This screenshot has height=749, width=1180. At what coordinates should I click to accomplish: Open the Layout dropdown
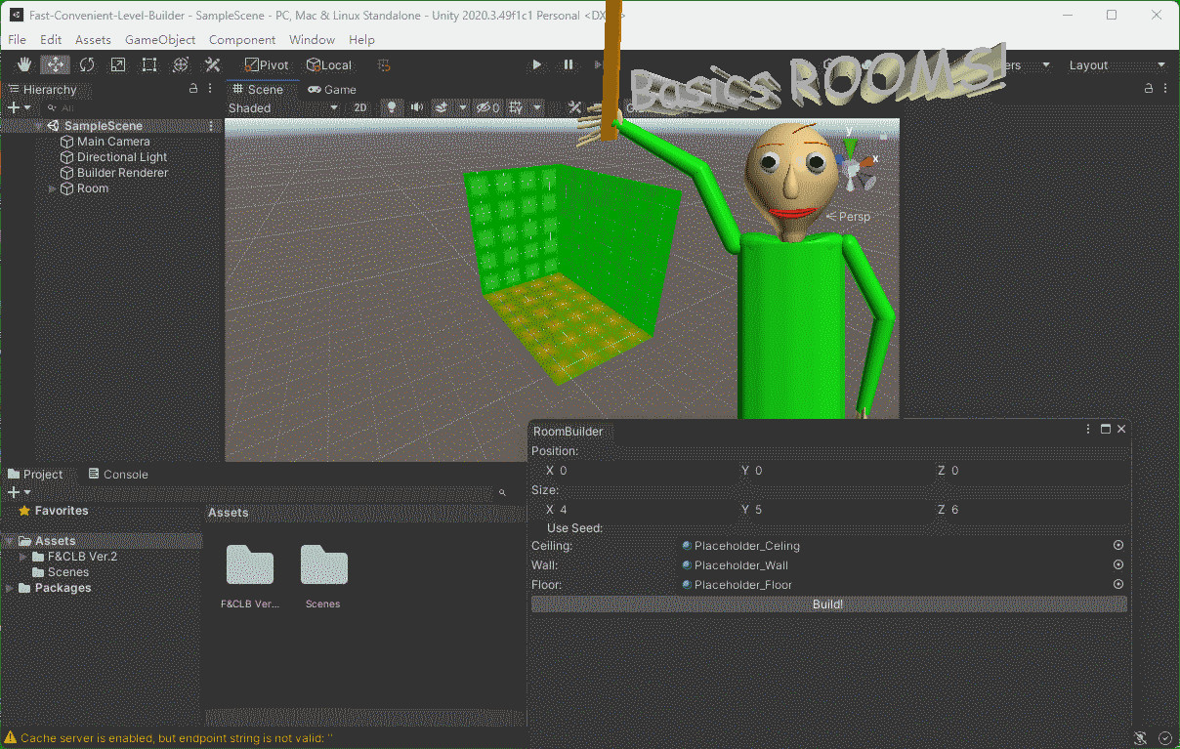(x=1117, y=64)
